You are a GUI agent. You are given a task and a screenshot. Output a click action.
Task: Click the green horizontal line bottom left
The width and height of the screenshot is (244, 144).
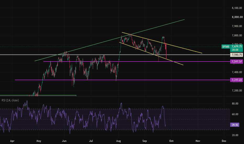[38, 95]
